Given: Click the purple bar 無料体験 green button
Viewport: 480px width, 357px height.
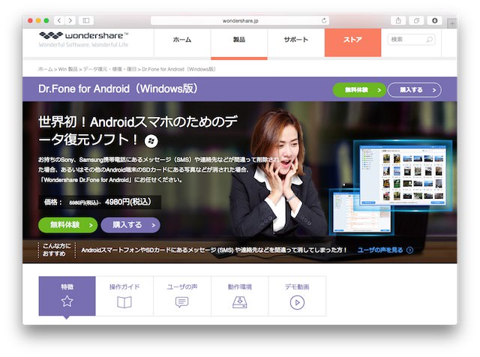Looking at the screenshot, I should [x=359, y=90].
